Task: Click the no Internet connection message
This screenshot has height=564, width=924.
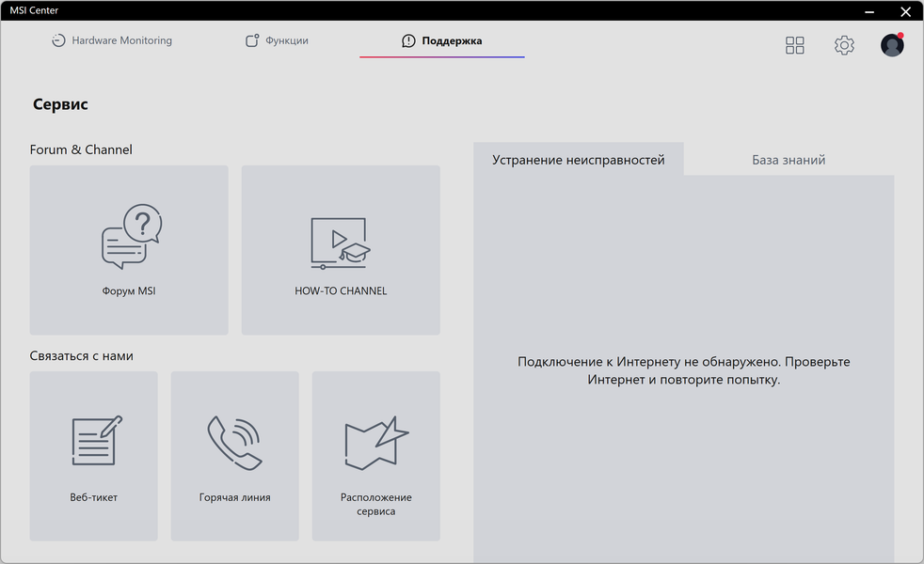Action: click(683, 370)
